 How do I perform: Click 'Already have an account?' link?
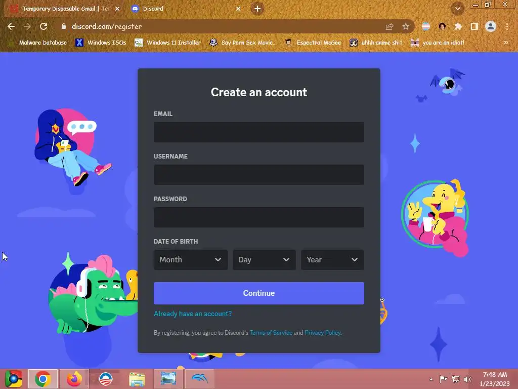(x=193, y=314)
